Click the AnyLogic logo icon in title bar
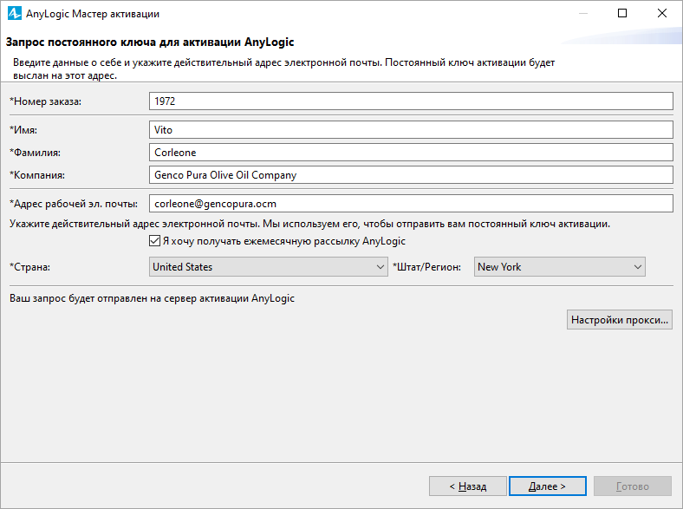 15,14
